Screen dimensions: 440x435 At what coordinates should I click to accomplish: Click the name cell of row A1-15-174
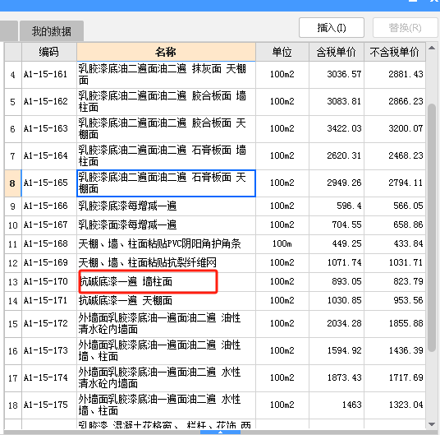coord(166,378)
